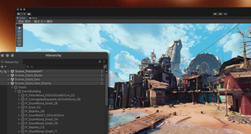The width and height of the screenshot is (251, 134).
Task: Select the Rect transform tool
Action: (20, 41)
